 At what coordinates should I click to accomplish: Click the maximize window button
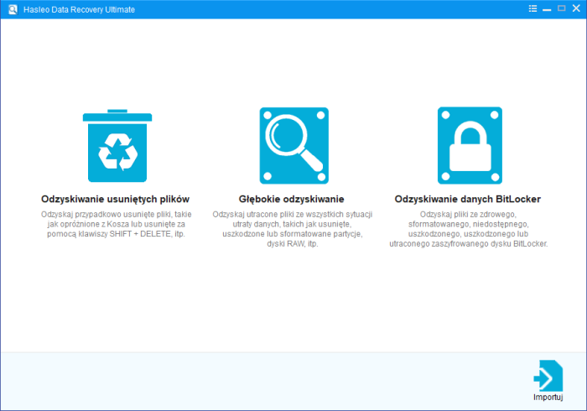click(560, 8)
